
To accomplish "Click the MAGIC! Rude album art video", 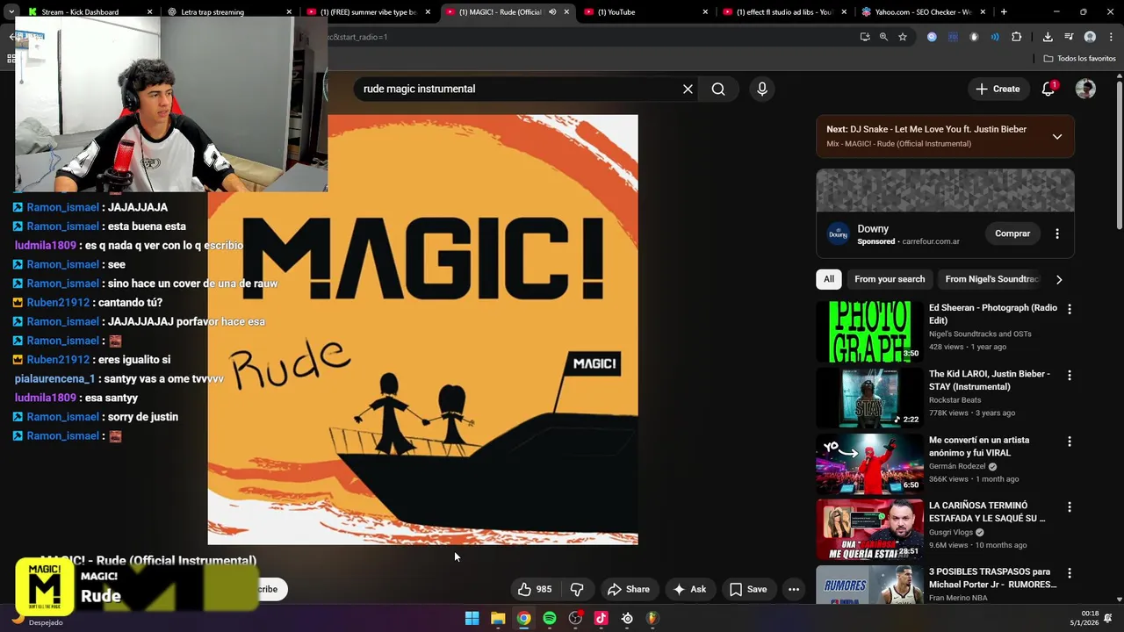I will 422,329.
